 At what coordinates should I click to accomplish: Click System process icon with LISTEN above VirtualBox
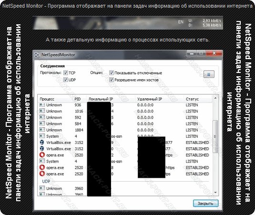[42, 136]
